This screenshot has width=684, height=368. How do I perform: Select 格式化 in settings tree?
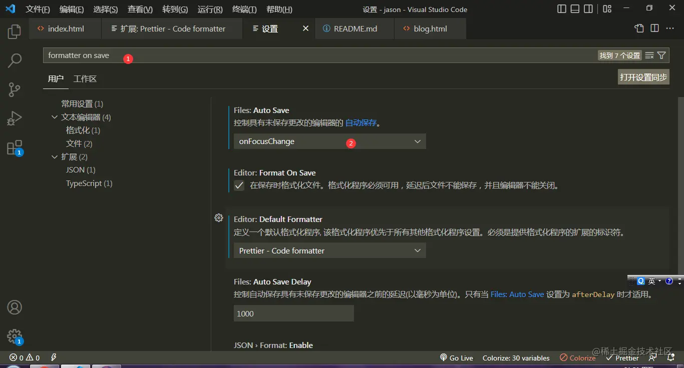[x=83, y=130]
